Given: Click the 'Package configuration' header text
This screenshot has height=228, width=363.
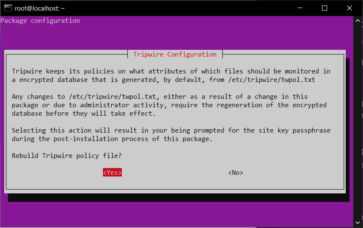Looking at the screenshot, I should pos(40,21).
